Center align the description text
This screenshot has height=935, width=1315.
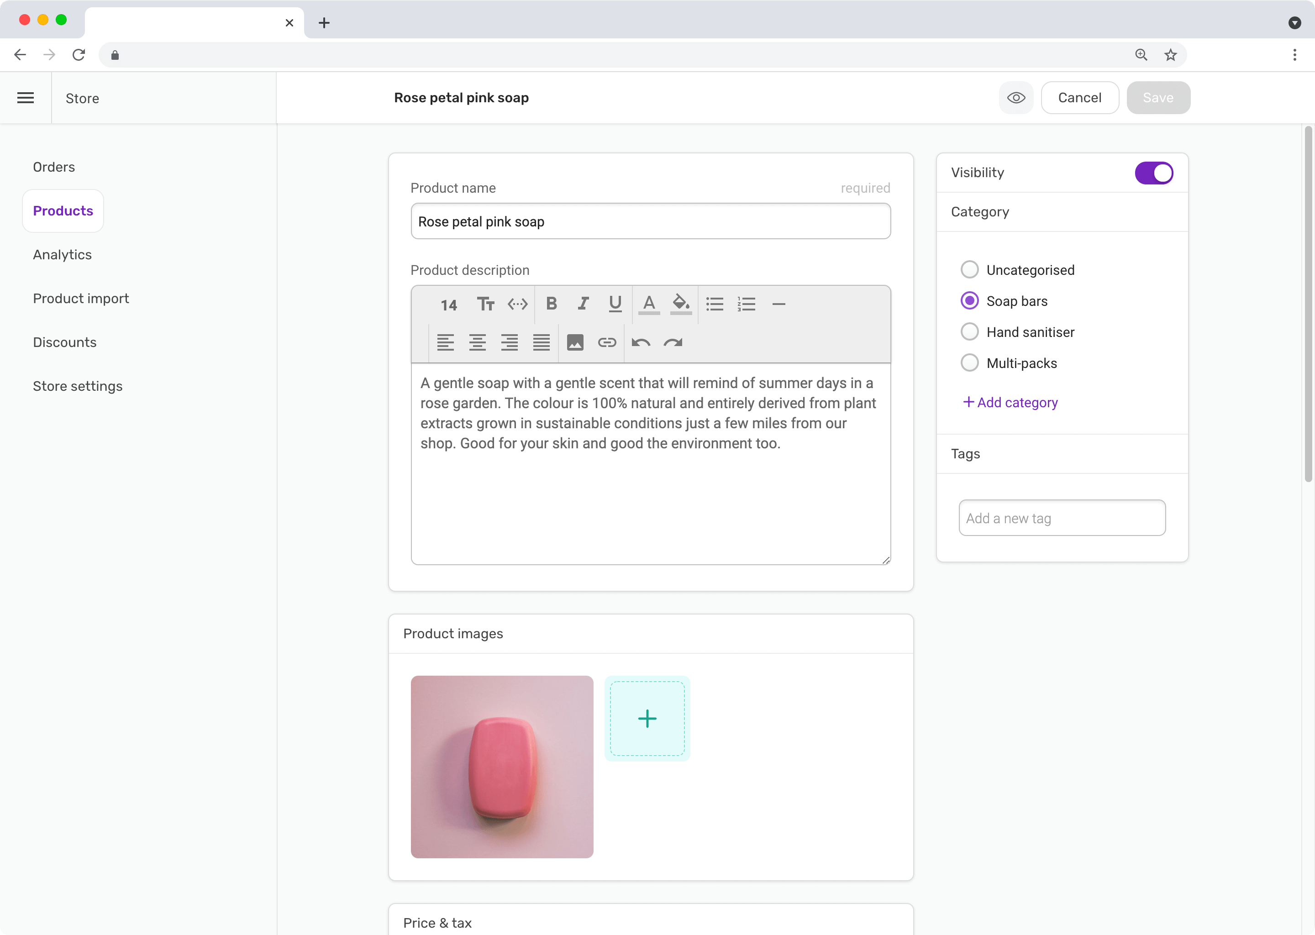[477, 342]
